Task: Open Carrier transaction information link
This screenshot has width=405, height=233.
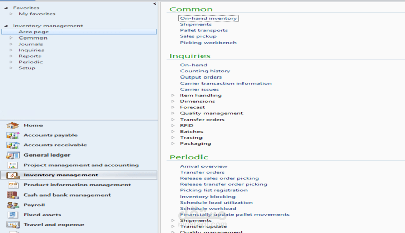Action: pyautogui.click(x=226, y=83)
